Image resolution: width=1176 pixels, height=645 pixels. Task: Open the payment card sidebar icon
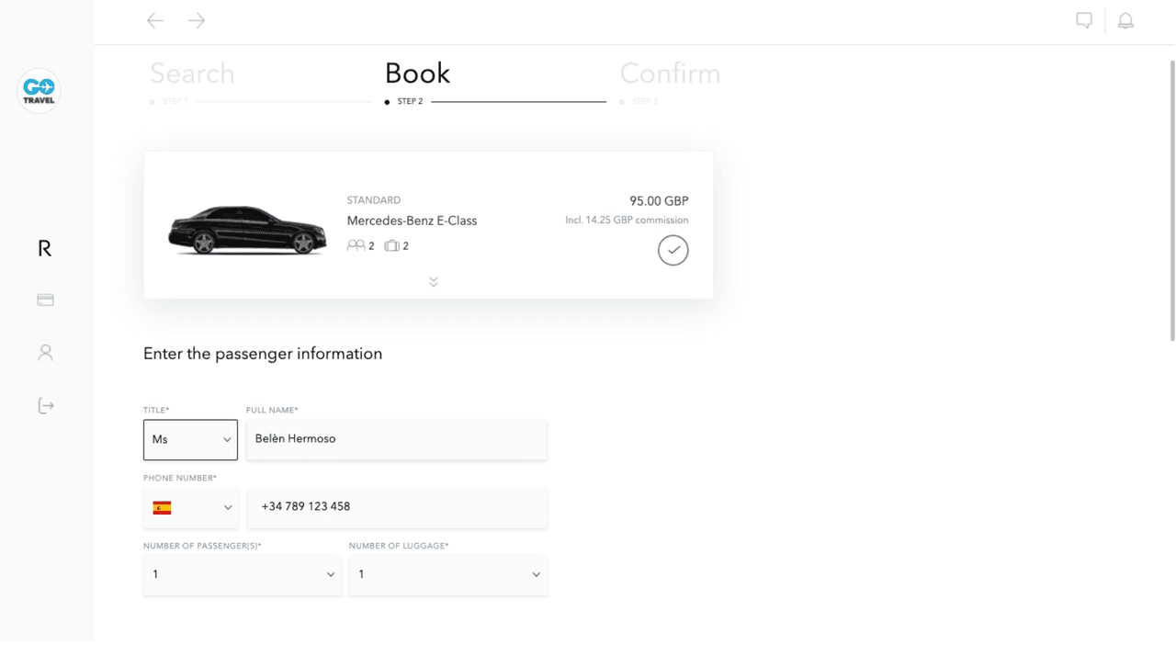[x=45, y=300]
